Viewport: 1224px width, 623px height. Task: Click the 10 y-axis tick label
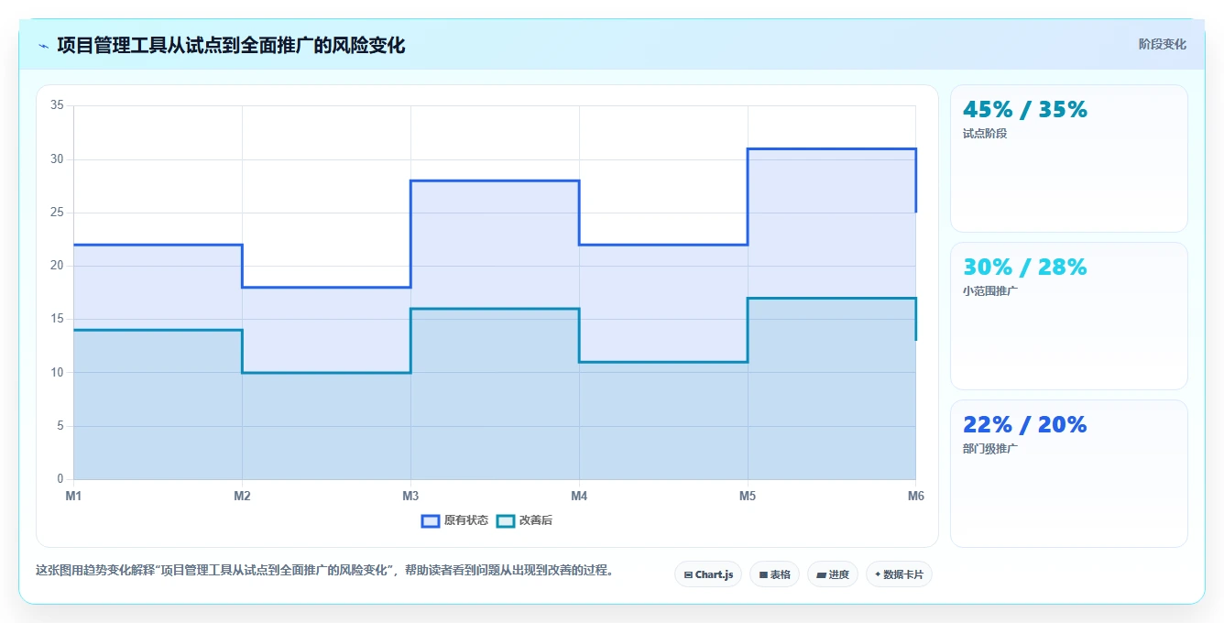(57, 372)
